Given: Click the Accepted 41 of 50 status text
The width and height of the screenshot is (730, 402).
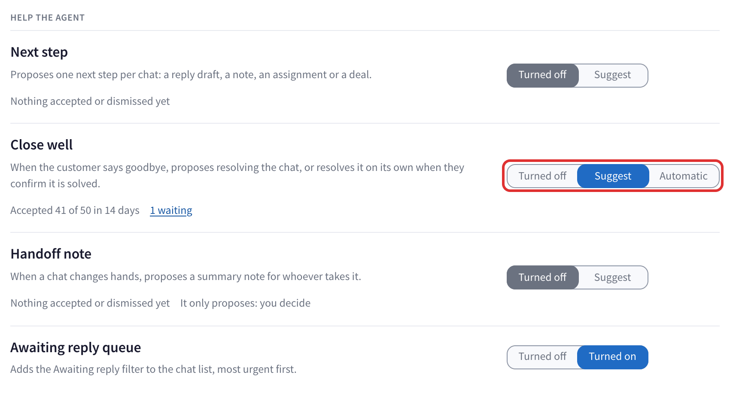Looking at the screenshot, I should point(75,210).
